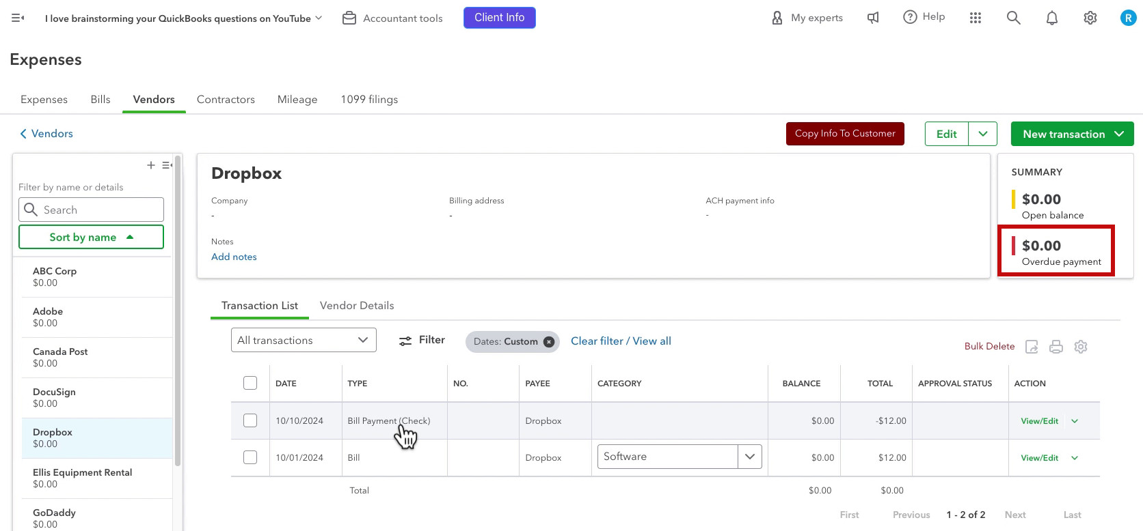Click the Client Info button
Viewport: 1143px width, 531px height.
tap(500, 18)
